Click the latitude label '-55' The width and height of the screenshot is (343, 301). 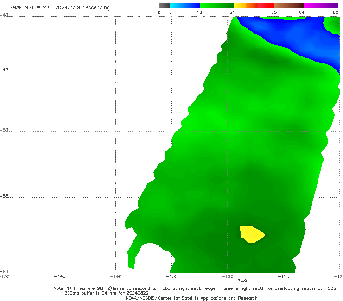[x=4, y=196]
